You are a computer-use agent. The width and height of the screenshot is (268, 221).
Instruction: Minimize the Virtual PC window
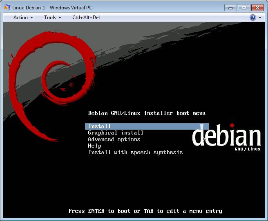click(231, 7)
